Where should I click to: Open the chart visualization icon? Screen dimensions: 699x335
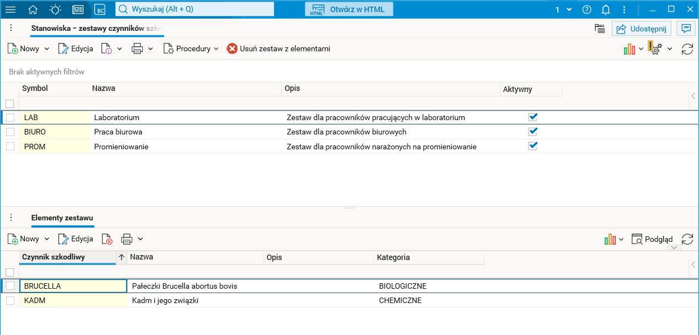pos(628,48)
